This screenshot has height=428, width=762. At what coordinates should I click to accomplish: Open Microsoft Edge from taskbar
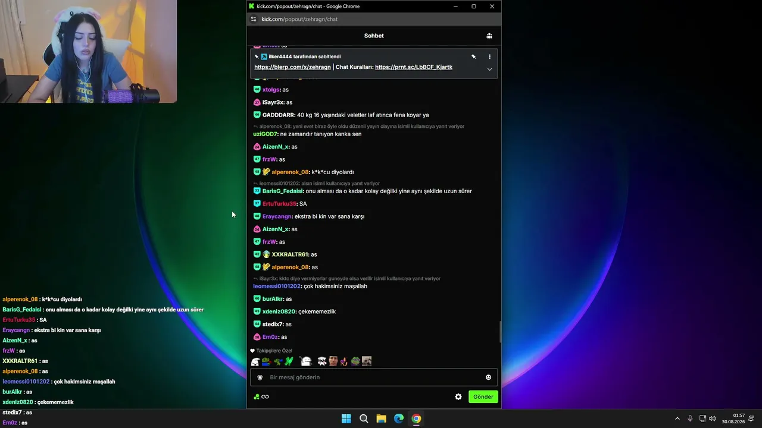point(399,418)
